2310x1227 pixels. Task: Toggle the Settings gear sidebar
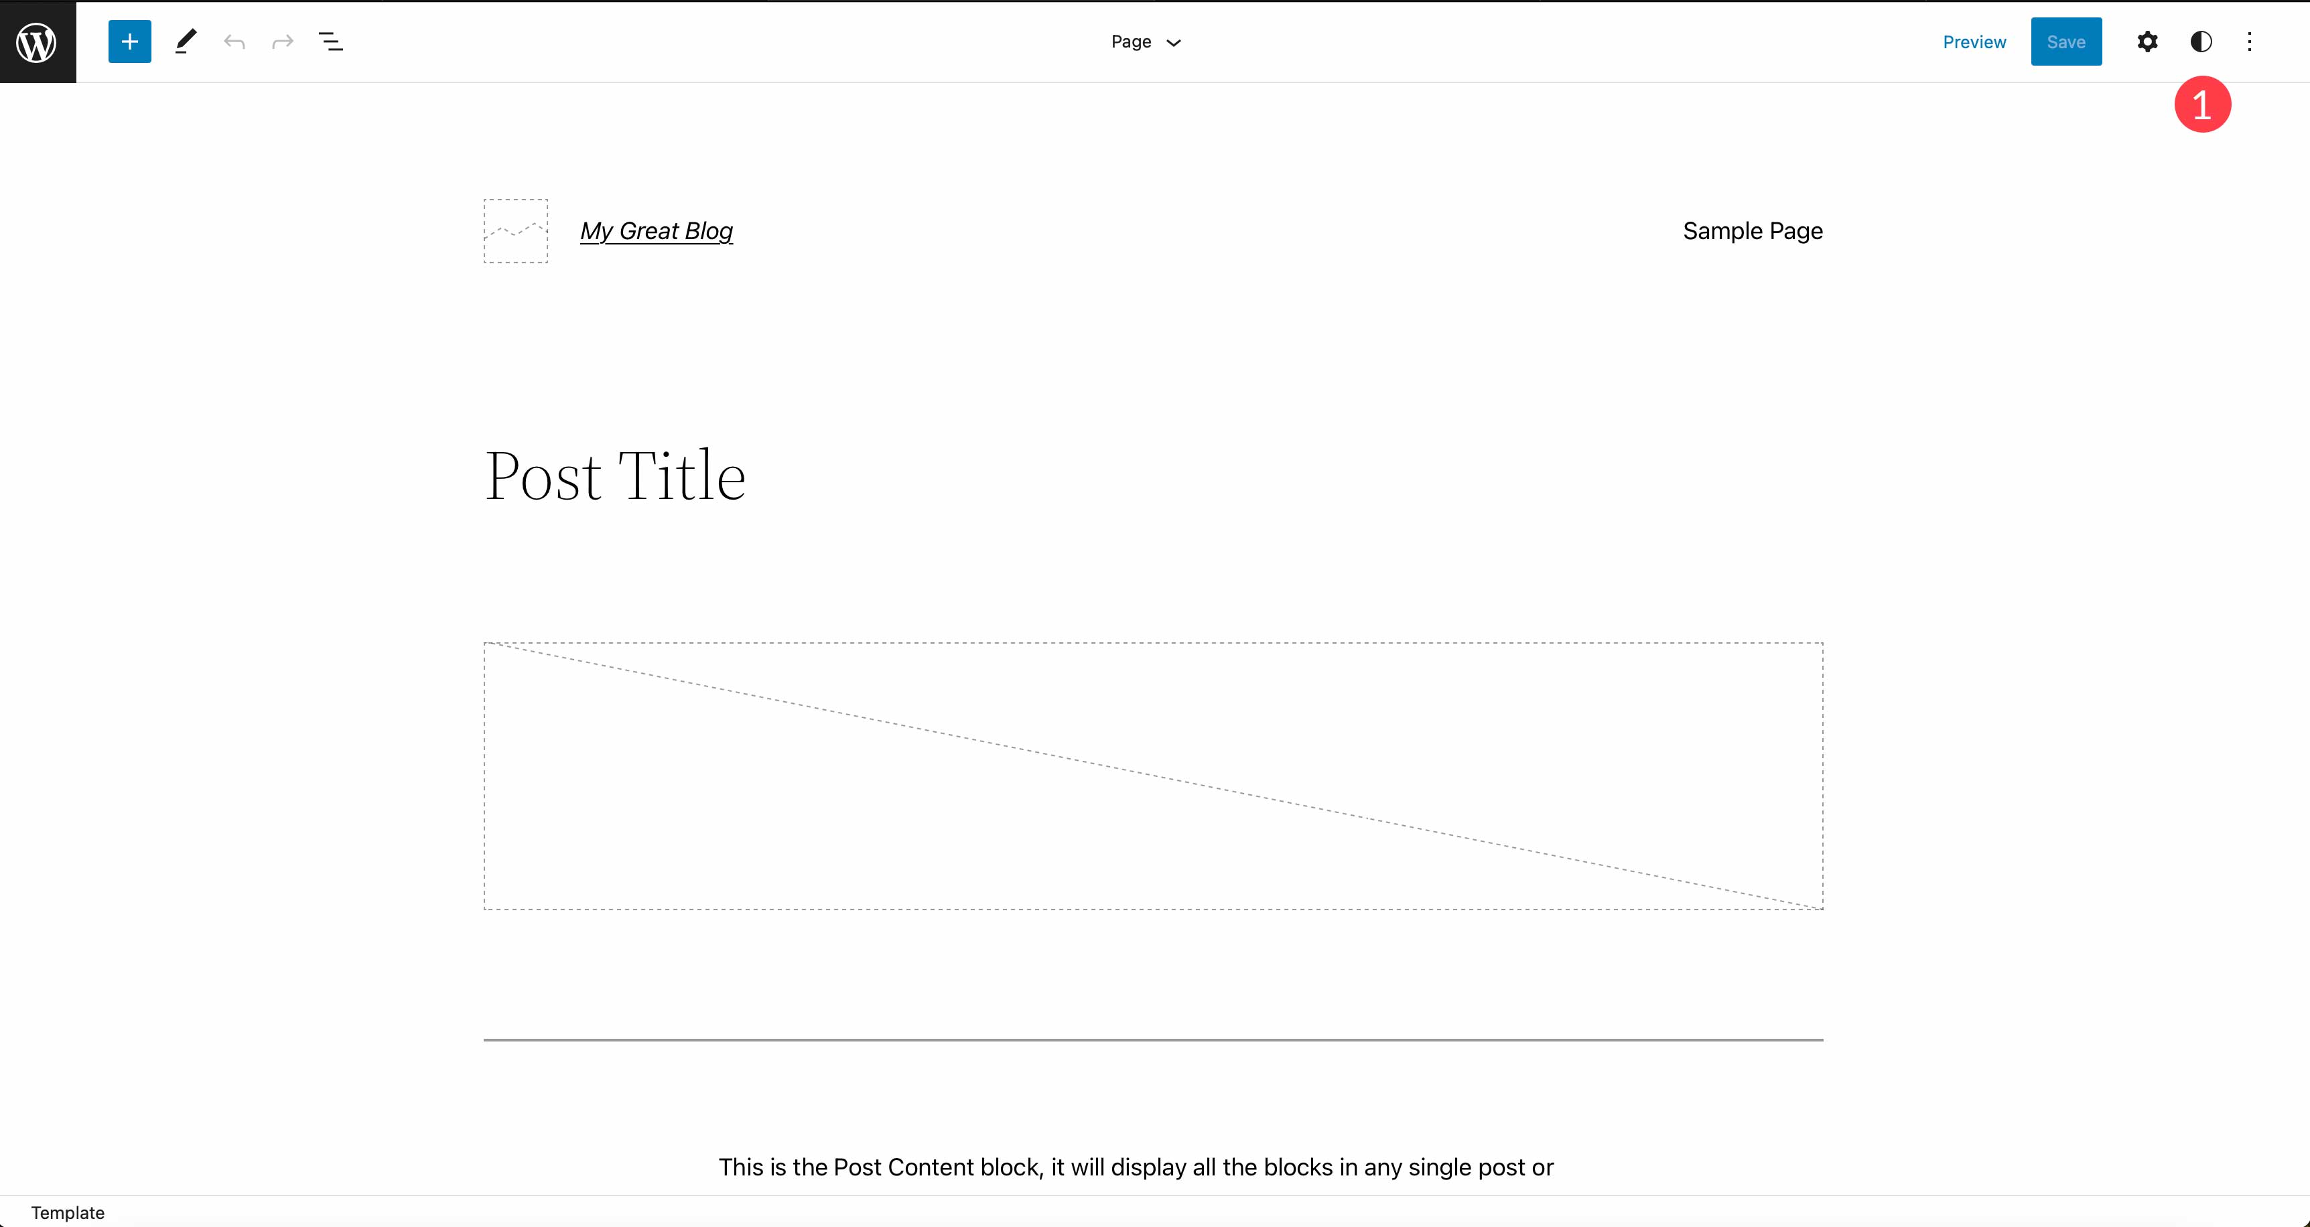coord(2147,42)
